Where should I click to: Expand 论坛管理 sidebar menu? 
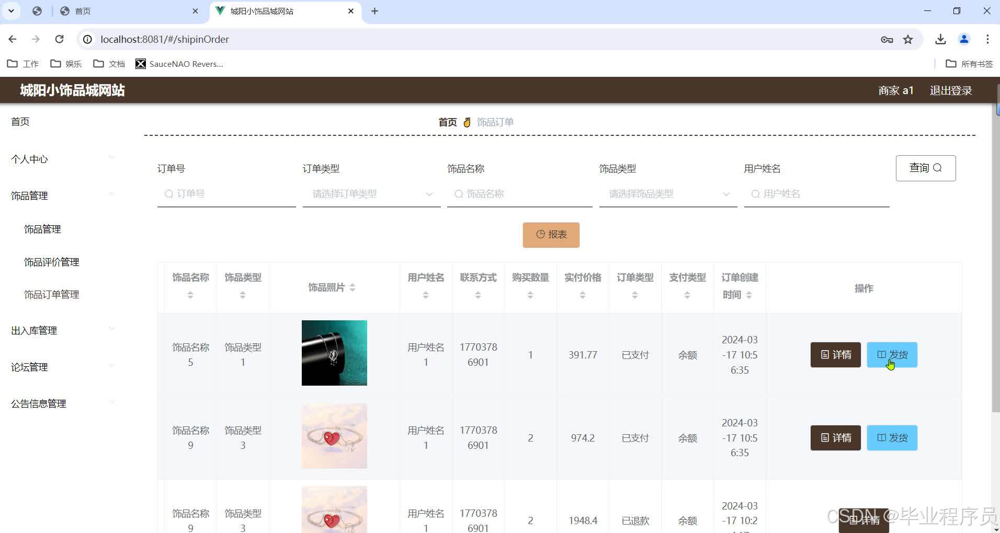click(63, 367)
